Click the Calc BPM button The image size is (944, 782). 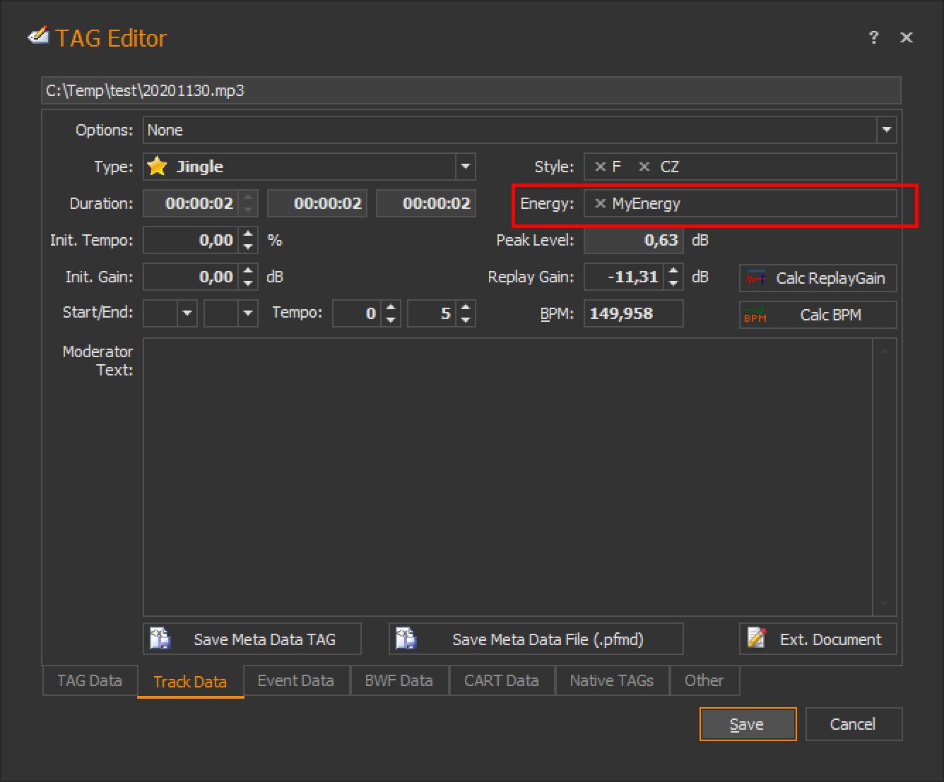point(818,315)
